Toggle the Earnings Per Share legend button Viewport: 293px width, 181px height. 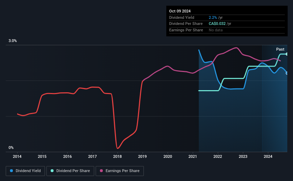click(120, 171)
